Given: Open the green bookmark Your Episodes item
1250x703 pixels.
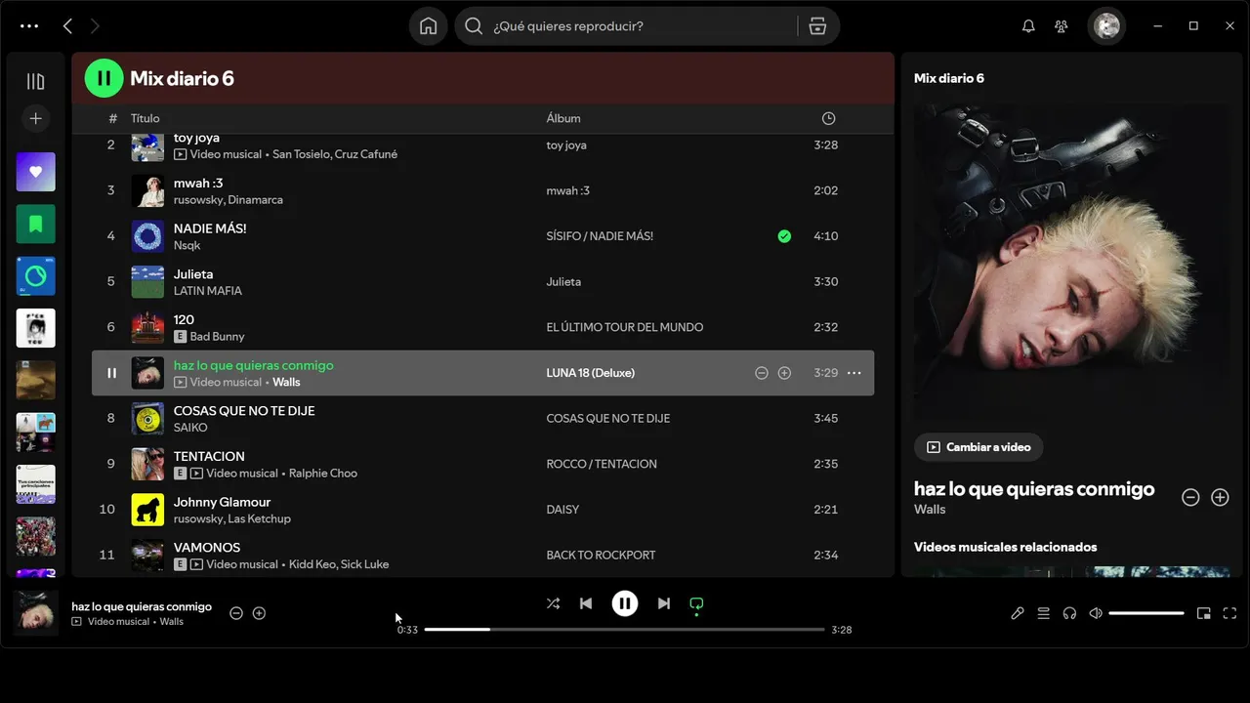Looking at the screenshot, I should click(x=35, y=224).
